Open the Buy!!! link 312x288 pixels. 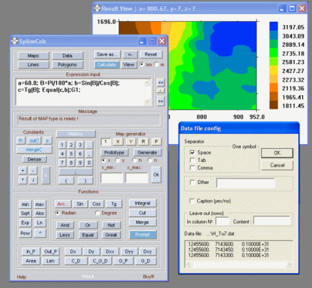click(149, 277)
